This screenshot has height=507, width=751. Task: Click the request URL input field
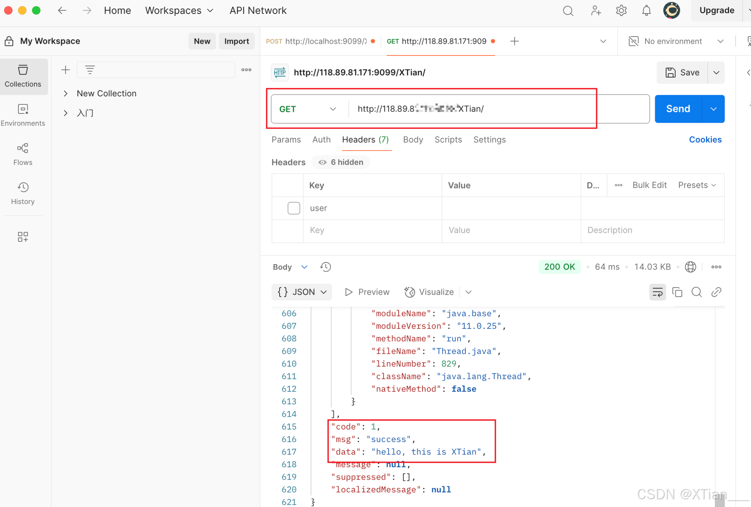click(497, 109)
